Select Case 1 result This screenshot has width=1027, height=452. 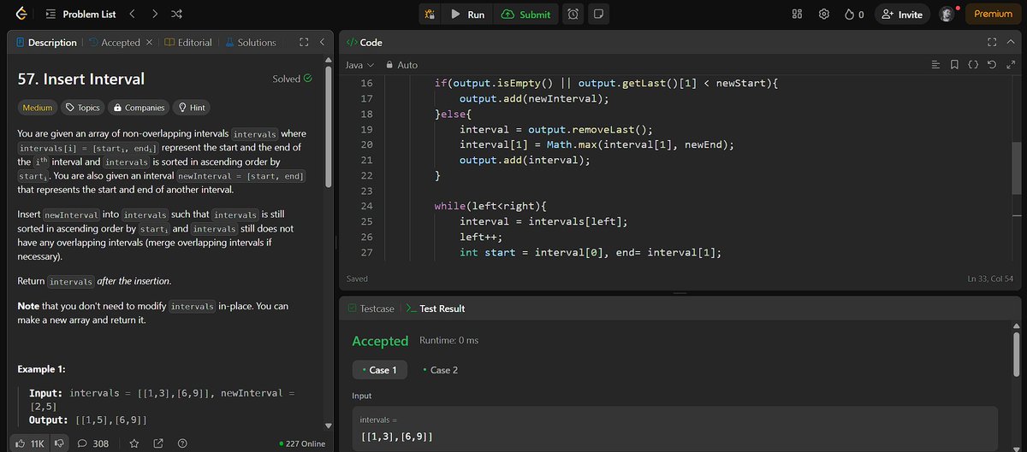(x=379, y=370)
